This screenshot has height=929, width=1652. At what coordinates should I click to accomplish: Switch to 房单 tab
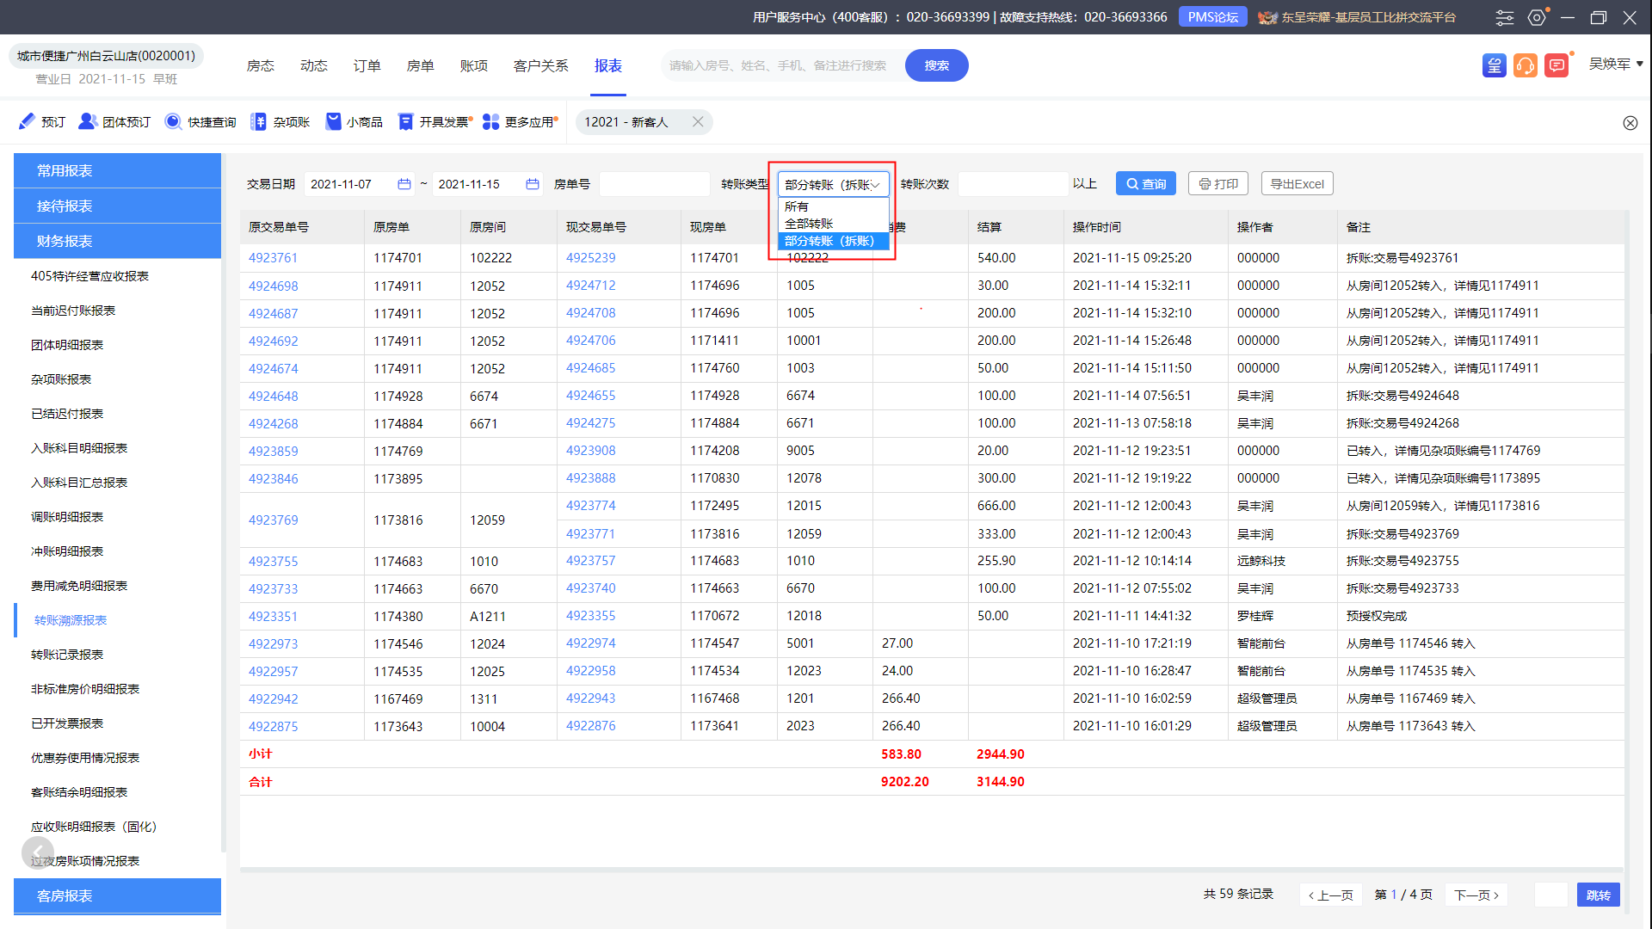(x=420, y=65)
